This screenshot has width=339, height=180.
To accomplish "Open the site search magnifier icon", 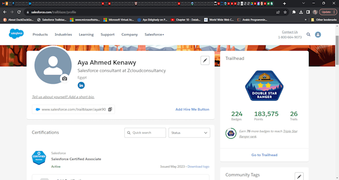I will tap(309, 34).
